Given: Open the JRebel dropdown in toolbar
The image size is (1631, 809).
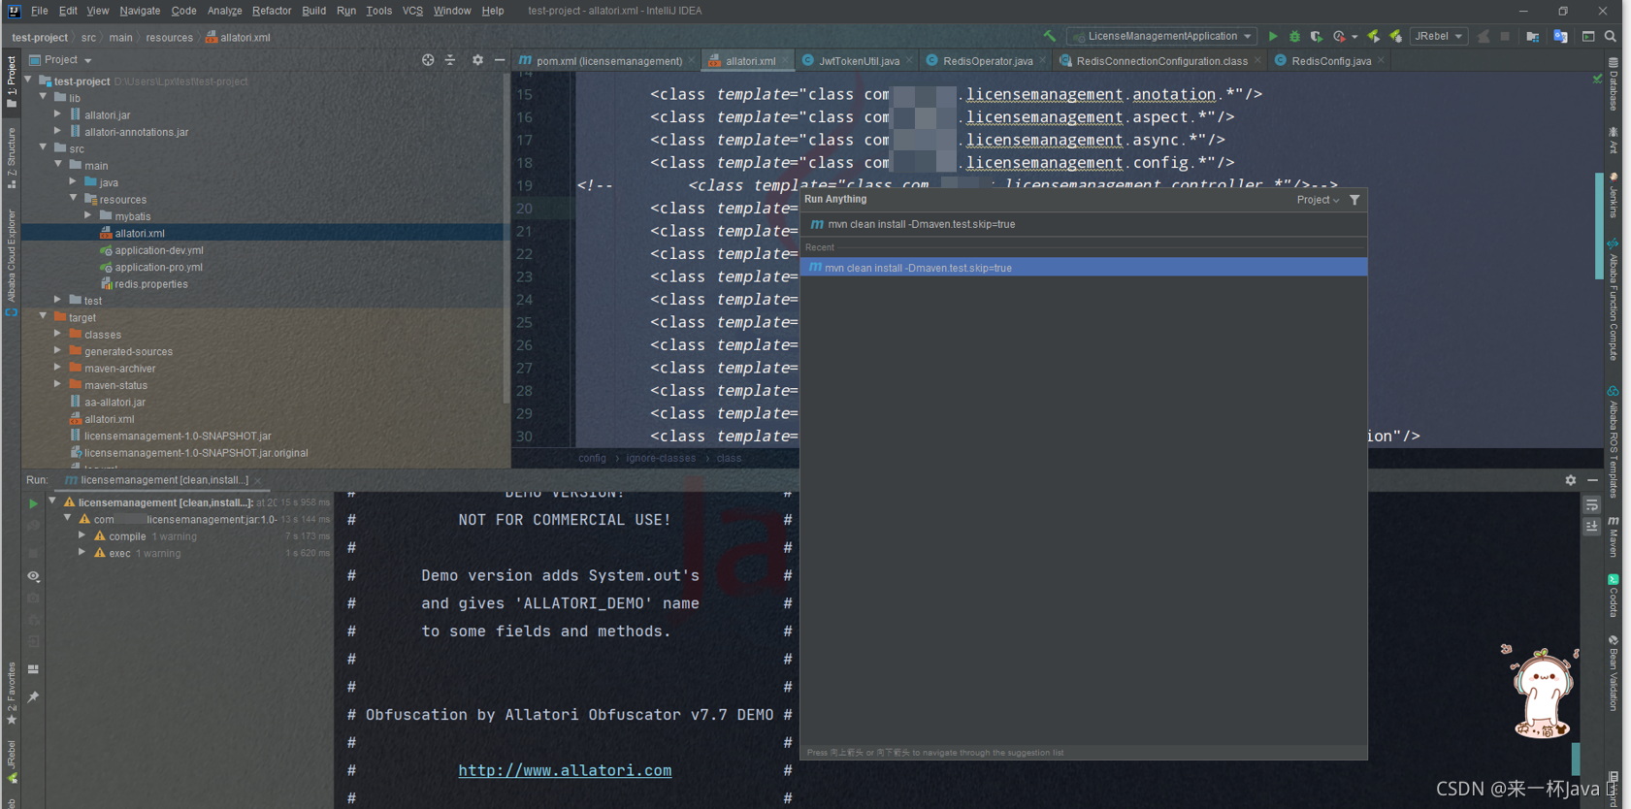Looking at the screenshot, I should tap(1438, 36).
